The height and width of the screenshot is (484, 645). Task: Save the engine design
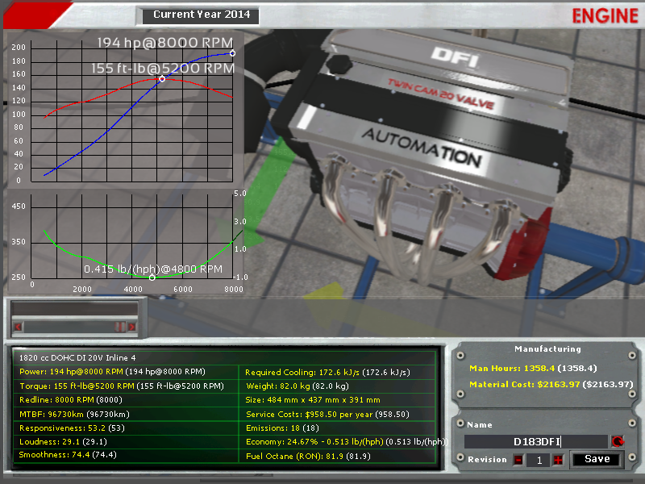(x=597, y=459)
